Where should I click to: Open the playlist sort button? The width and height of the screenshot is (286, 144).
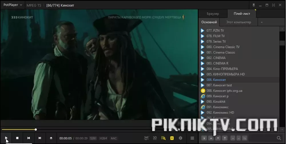pos(245,138)
